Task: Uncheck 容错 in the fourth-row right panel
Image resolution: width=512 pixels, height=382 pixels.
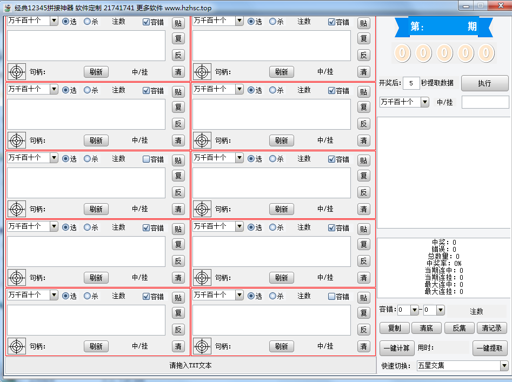Action: [x=332, y=227]
